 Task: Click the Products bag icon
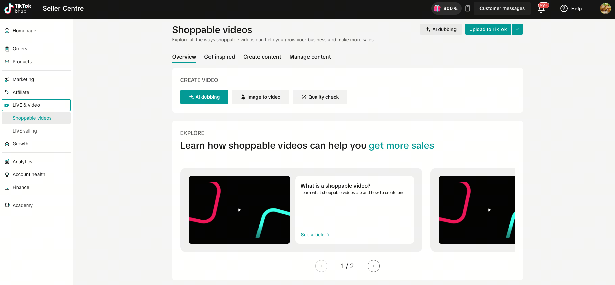[7, 62]
